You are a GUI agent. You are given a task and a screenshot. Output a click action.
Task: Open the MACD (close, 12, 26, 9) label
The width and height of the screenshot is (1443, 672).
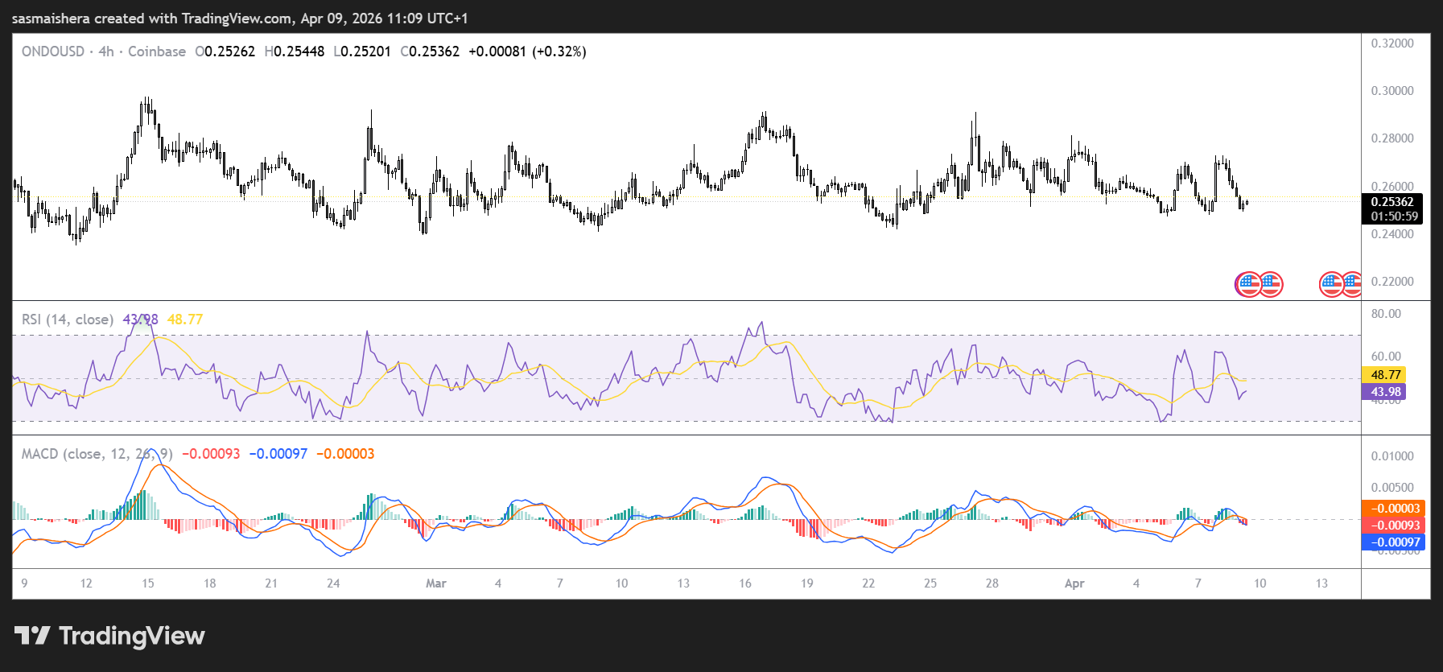click(x=97, y=454)
